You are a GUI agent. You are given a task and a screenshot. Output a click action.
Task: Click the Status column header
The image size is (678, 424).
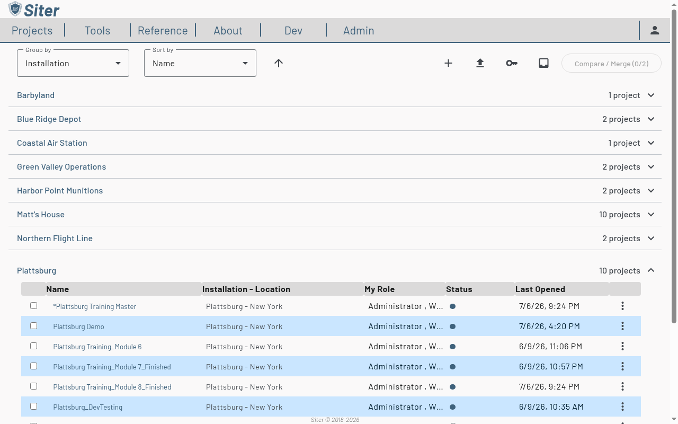tap(459, 289)
